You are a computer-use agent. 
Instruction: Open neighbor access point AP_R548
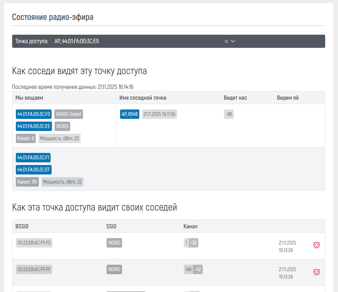[130, 114]
